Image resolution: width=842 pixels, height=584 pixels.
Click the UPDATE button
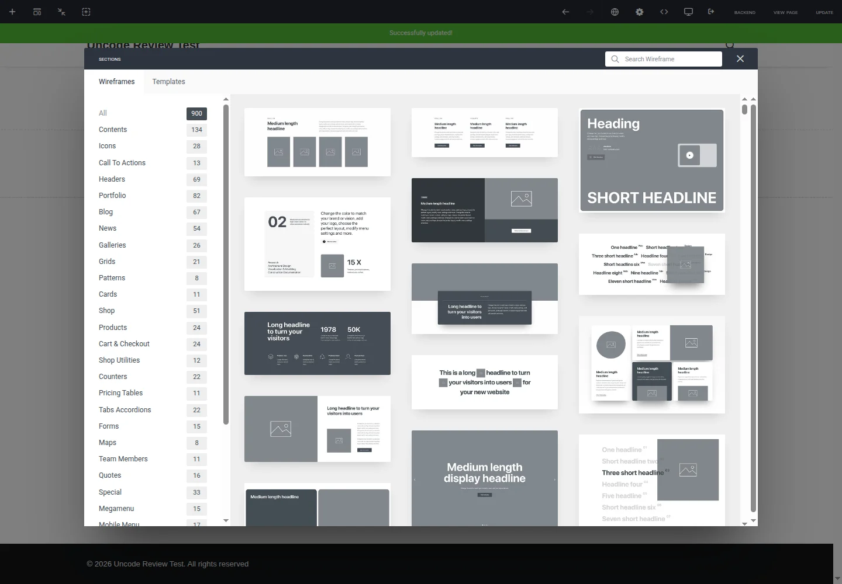(824, 12)
